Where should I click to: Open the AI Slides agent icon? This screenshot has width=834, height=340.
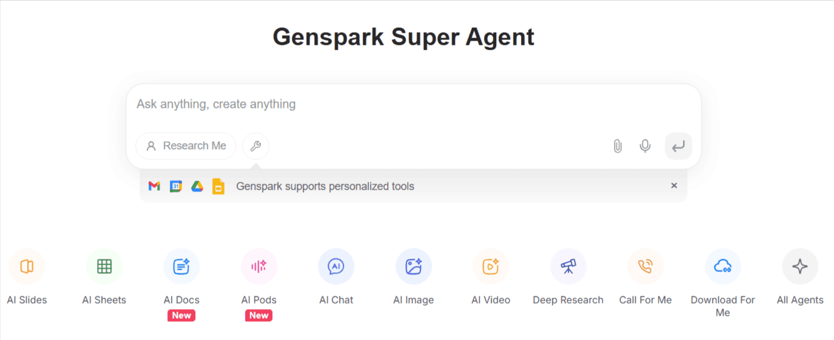pyautogui.click(x=27, y=267)
